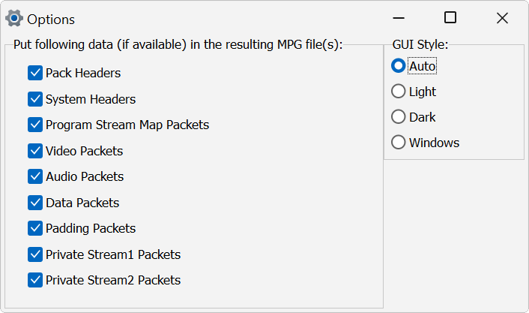The height and width of the screenshot is (313, 529).
Task: Toggle Private Stream1 Packets checkbox
Action: [x=35, y=254]
